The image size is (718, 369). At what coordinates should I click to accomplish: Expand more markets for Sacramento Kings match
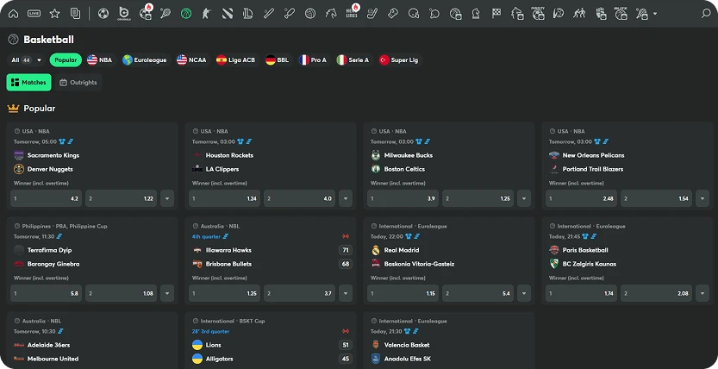click(x=166, y=198)
